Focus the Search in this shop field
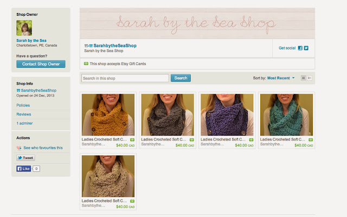This screenshot has height=217, width=347. pyautogui.click(x=125, y=78)
